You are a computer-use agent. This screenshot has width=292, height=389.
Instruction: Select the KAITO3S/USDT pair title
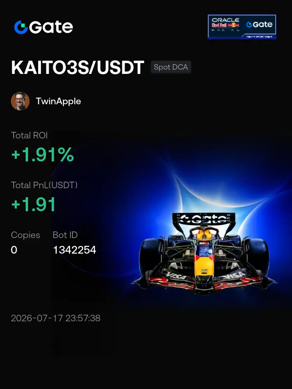tap(78, 67)
